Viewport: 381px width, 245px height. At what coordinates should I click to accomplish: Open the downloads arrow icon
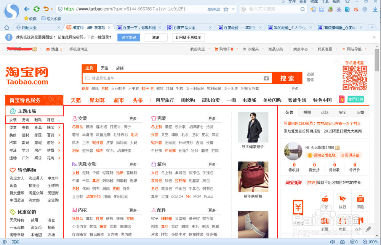[375, 9]
